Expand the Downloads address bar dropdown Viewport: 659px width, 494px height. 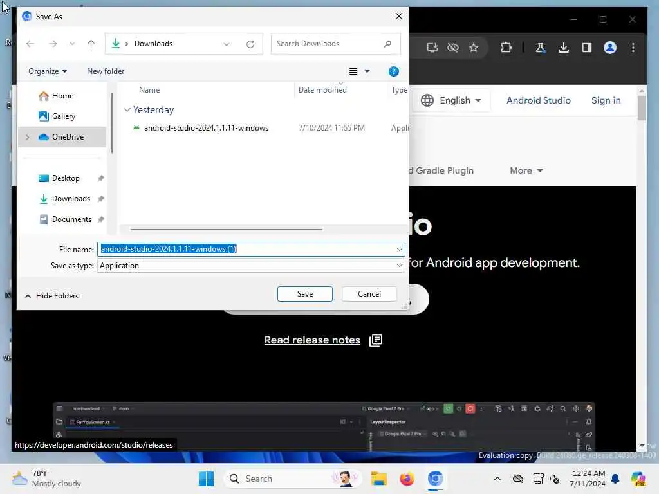(x=227, y=44)
